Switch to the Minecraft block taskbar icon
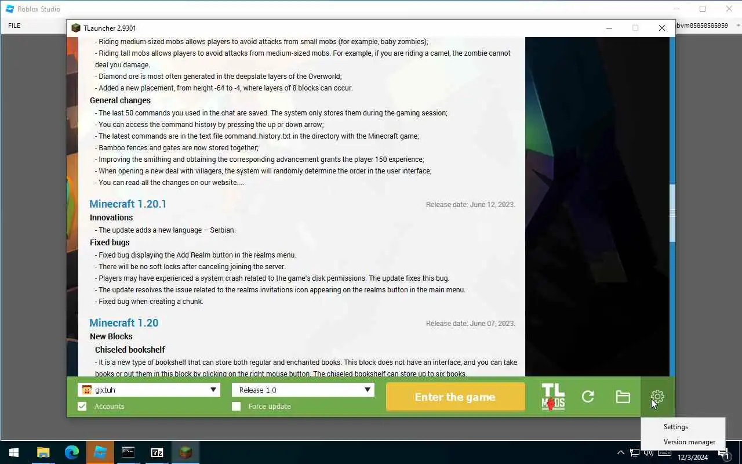 pos(185,452)
